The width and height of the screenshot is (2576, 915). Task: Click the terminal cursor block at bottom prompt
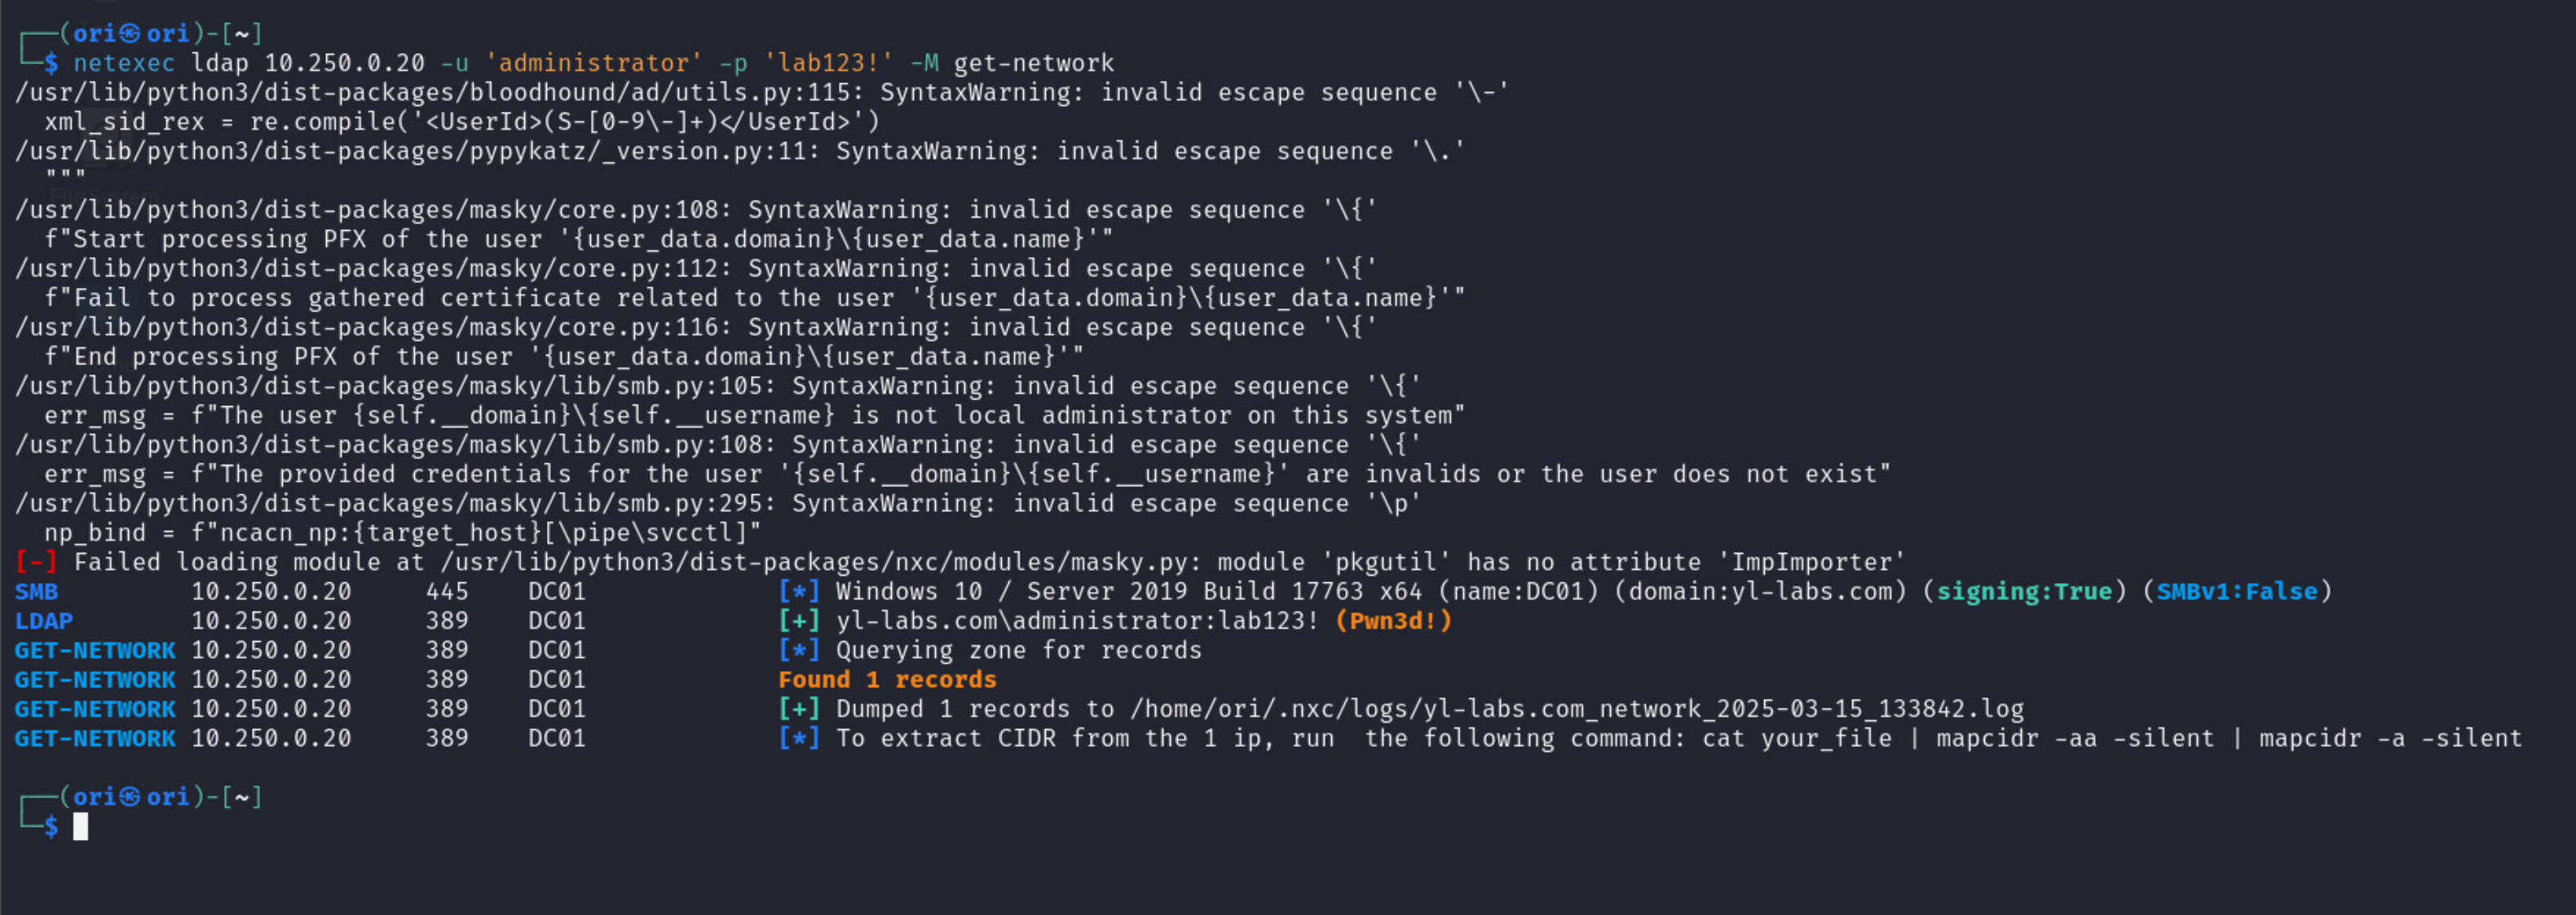tap(80, 826)
